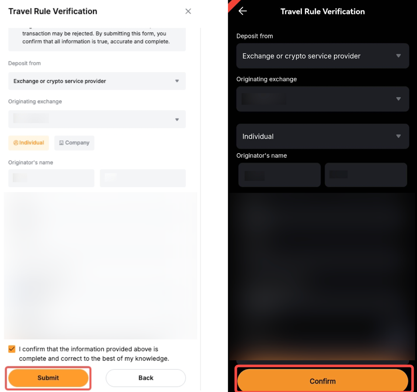This screenshot has height=392, width=417.
Task: Open light Deposit from dropdown arrow
Action: [177, 81]
